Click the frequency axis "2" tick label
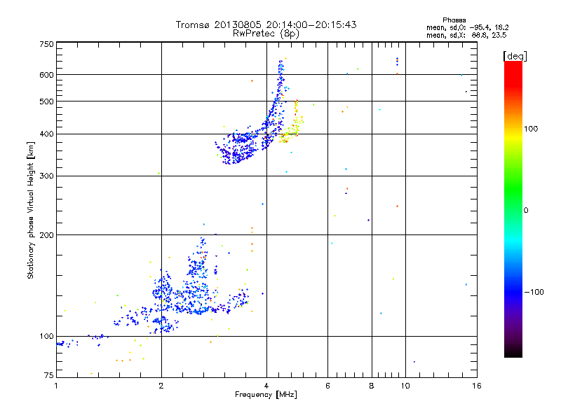 (x=161, y=386)
